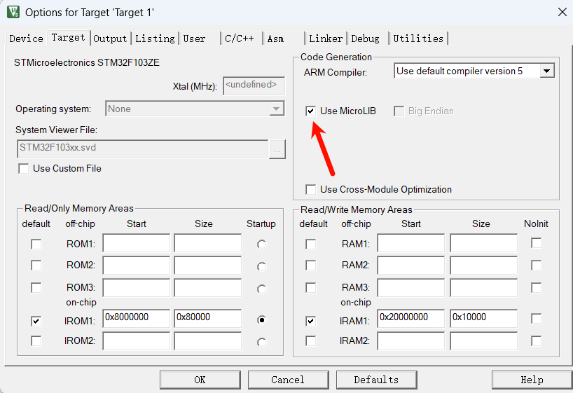Image resolution: width=573 pixels, height=393 pixels.
Task: Click the IROM1 Start address field
Action: 136,317
